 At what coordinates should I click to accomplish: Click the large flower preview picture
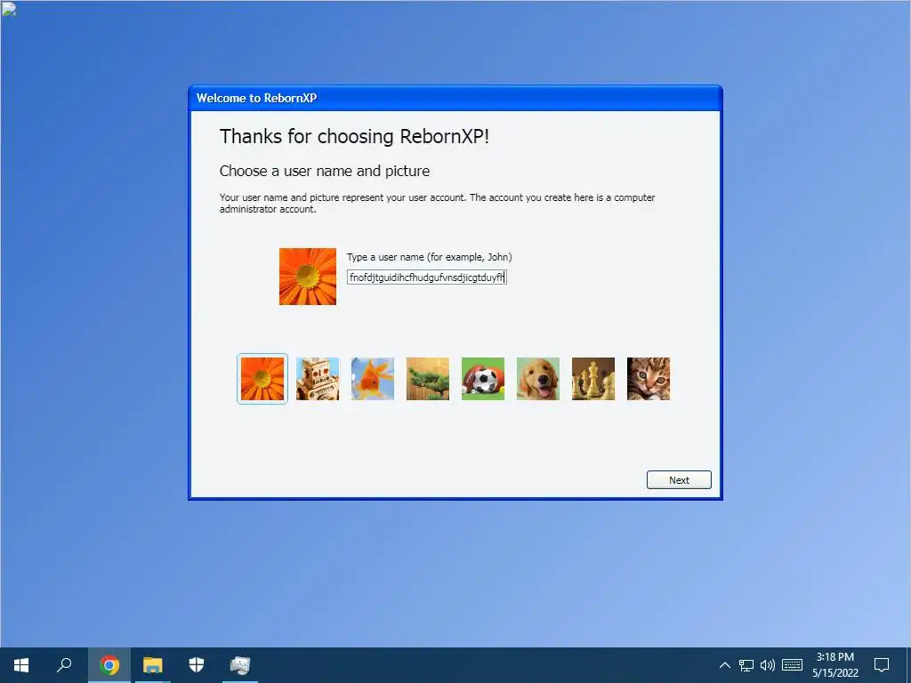(x=307, y=277)
